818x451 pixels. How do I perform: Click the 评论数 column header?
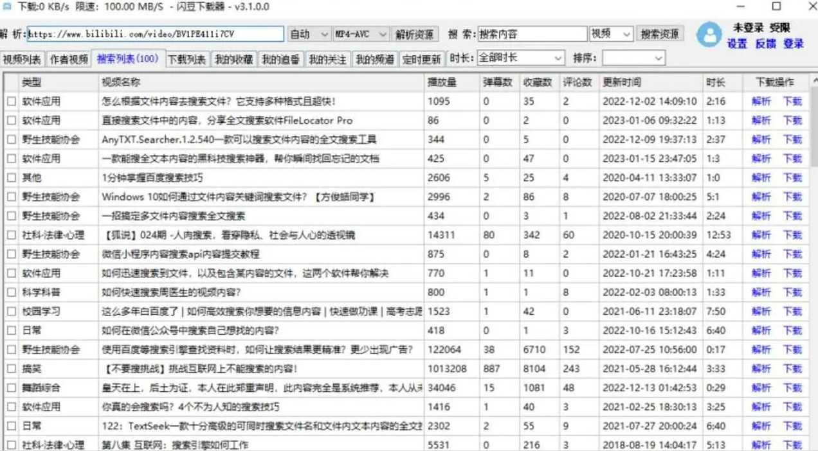point(579,82)
